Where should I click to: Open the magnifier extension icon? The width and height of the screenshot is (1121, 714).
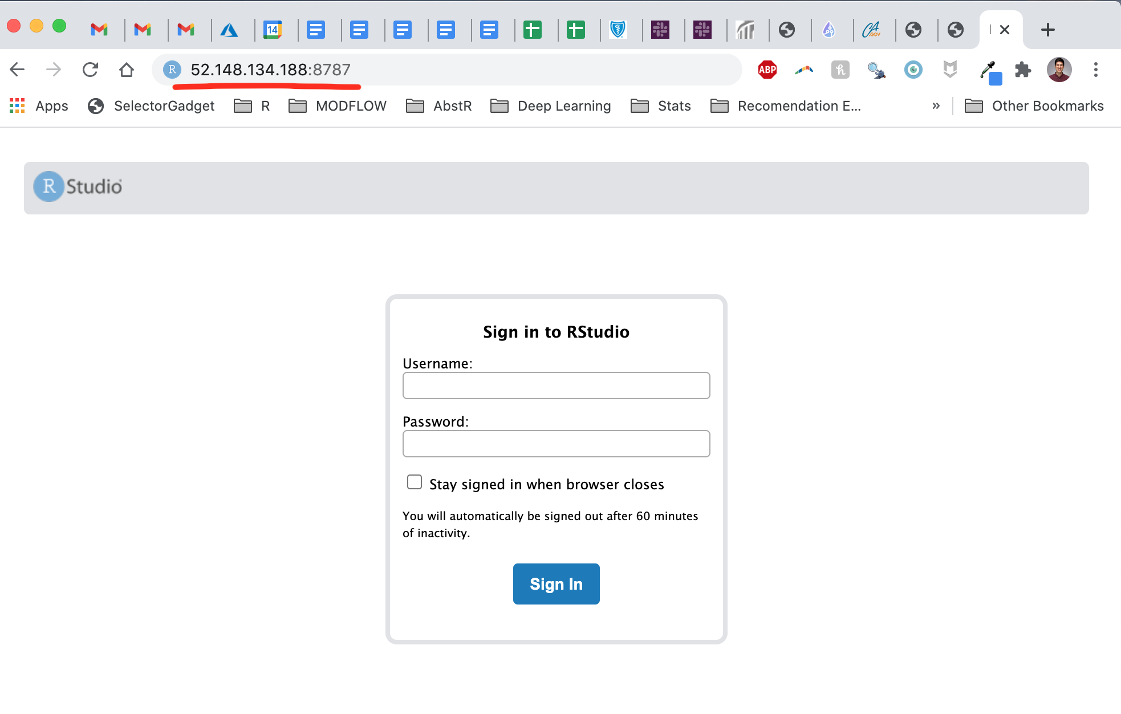[x=876, y=70]
